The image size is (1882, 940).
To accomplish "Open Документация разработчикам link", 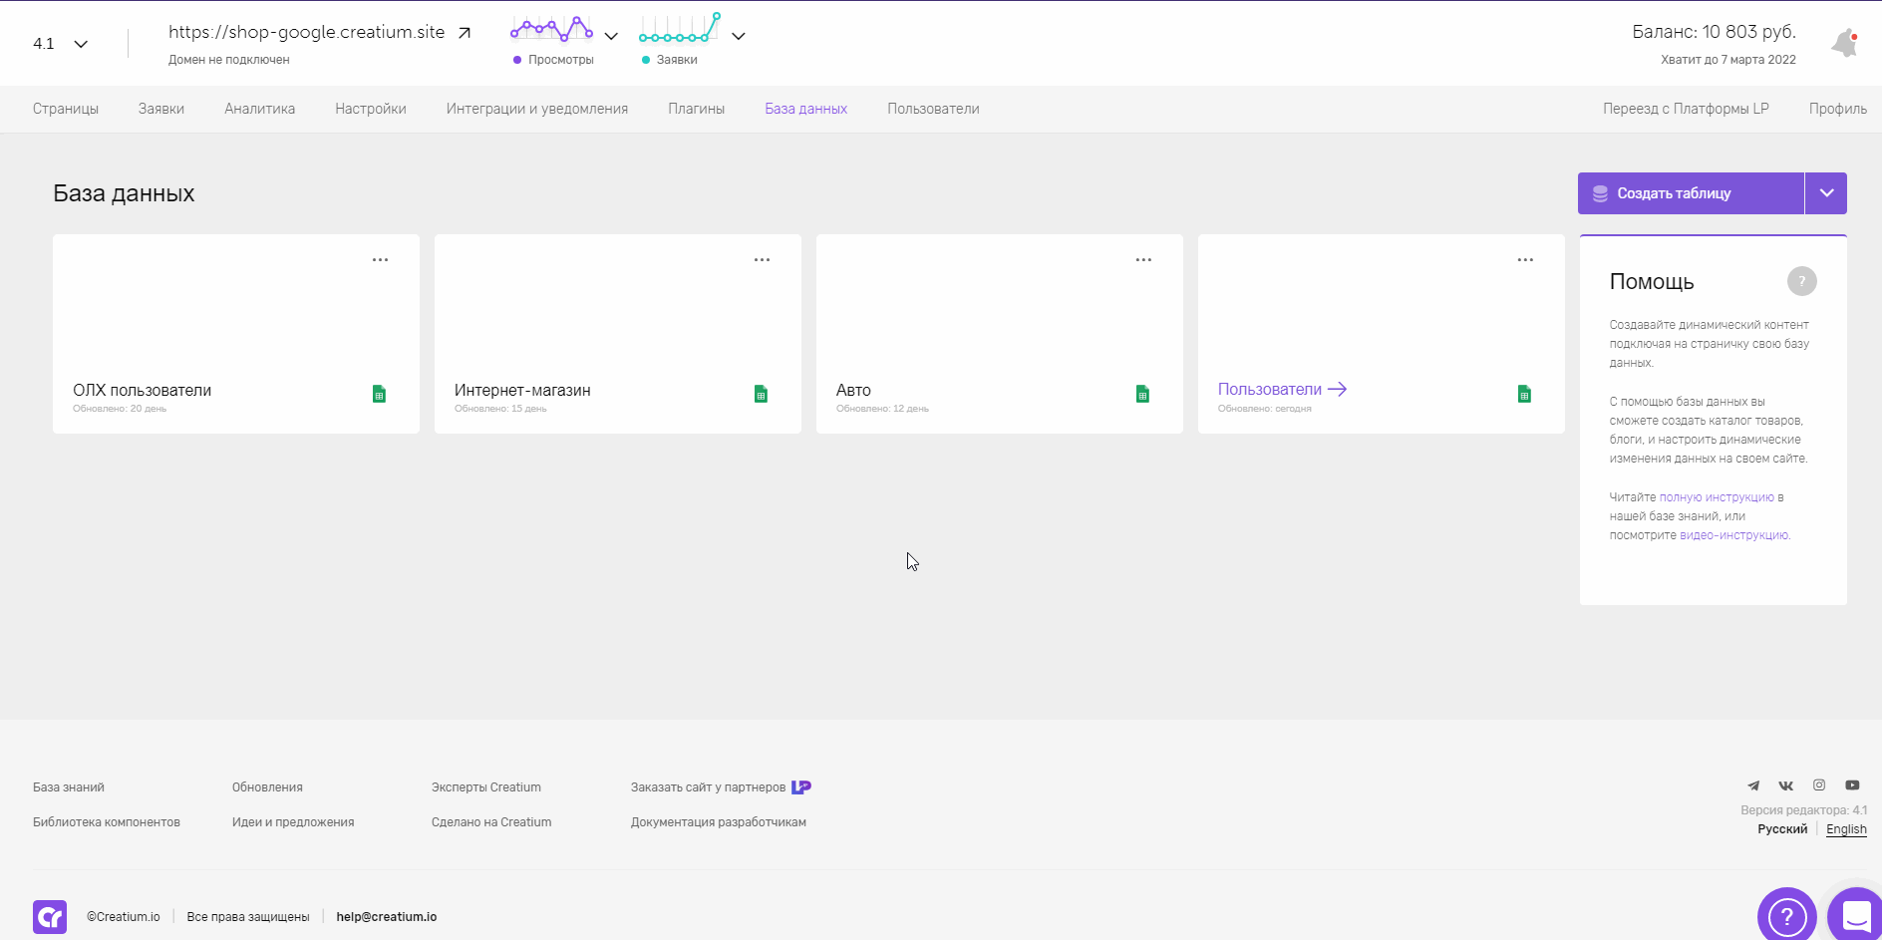I will click(x=719, y=821).
